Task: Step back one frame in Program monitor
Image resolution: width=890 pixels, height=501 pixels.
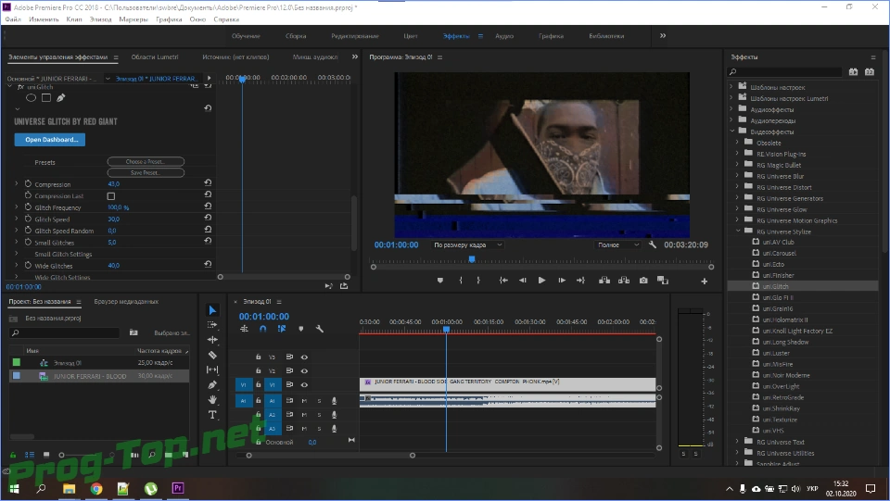Action: [x=522, y=280]
